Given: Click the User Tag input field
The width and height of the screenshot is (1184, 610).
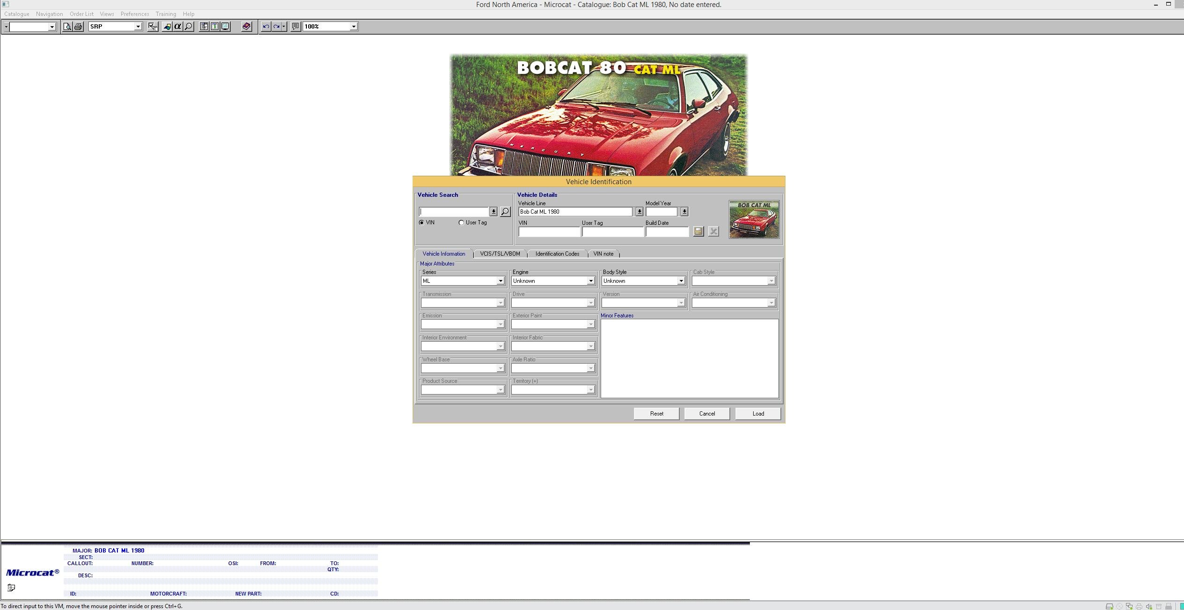Looking at the screenshot, I should click(613, 232).
